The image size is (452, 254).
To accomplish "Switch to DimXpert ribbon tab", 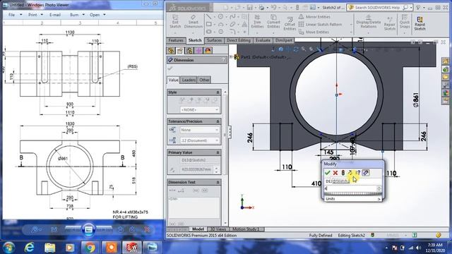I will point(284,40).
